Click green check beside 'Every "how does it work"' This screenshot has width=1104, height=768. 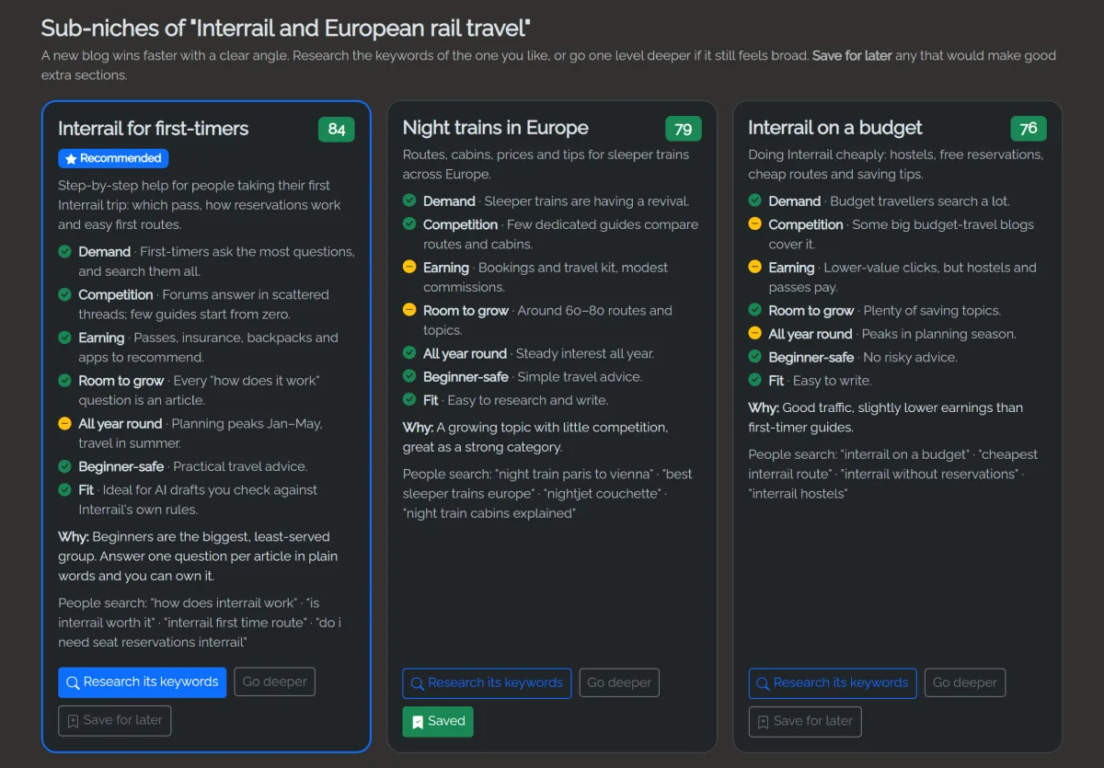coord(65,380)
